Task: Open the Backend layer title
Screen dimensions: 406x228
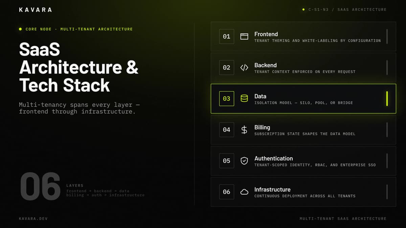Action: point(266,65)
